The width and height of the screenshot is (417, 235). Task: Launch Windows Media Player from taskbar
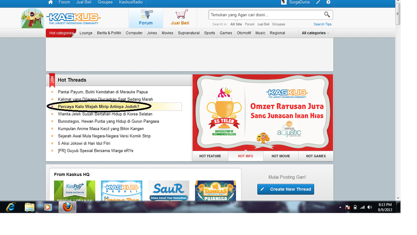(48, 207)
